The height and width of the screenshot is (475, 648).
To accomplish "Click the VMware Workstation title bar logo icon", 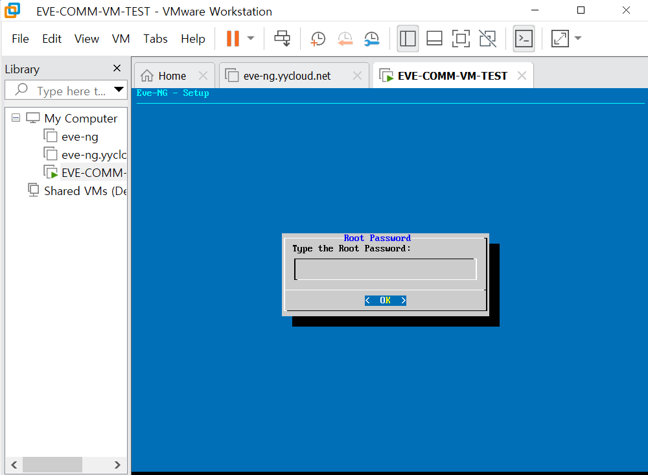I will [x=12, y=10].
